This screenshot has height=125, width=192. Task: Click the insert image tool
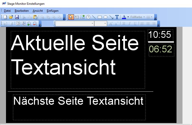click(82, 17)
